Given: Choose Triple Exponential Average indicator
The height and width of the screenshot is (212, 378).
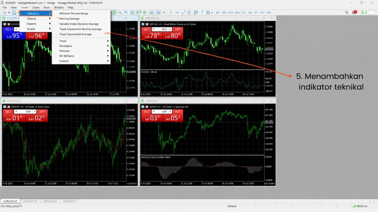Looking at the screenshot, I should tap(81, 34).
